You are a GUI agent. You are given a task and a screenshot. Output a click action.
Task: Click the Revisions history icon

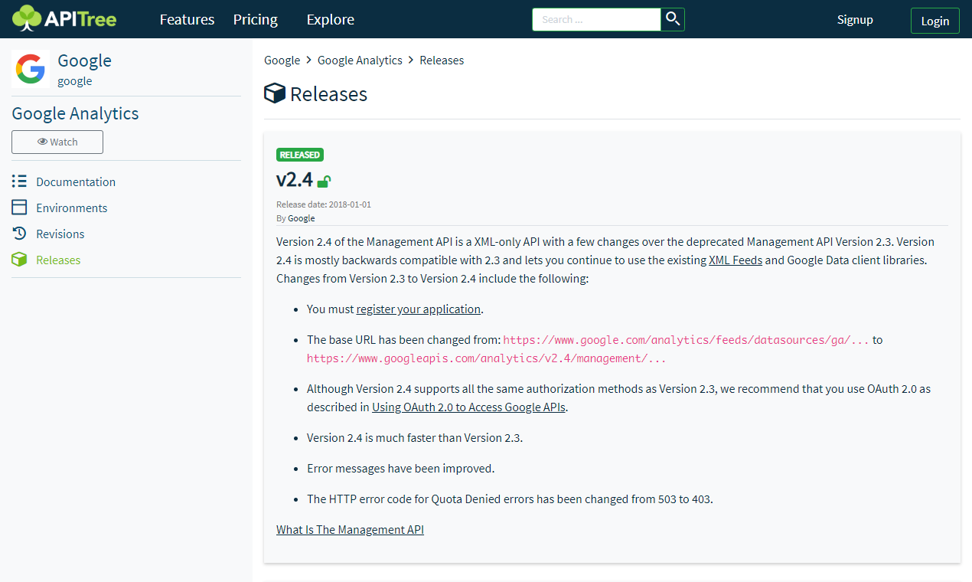click(19, 234)
